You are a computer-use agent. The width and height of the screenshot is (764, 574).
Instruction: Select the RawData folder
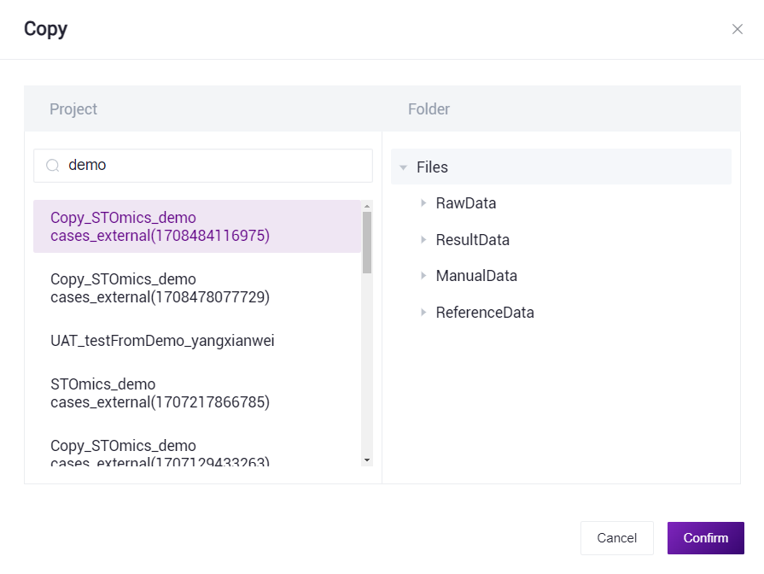click(x=466, y=203)
